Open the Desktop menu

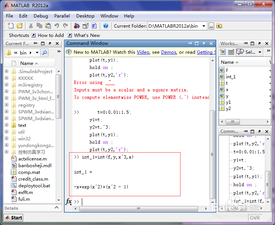[85, 16]
